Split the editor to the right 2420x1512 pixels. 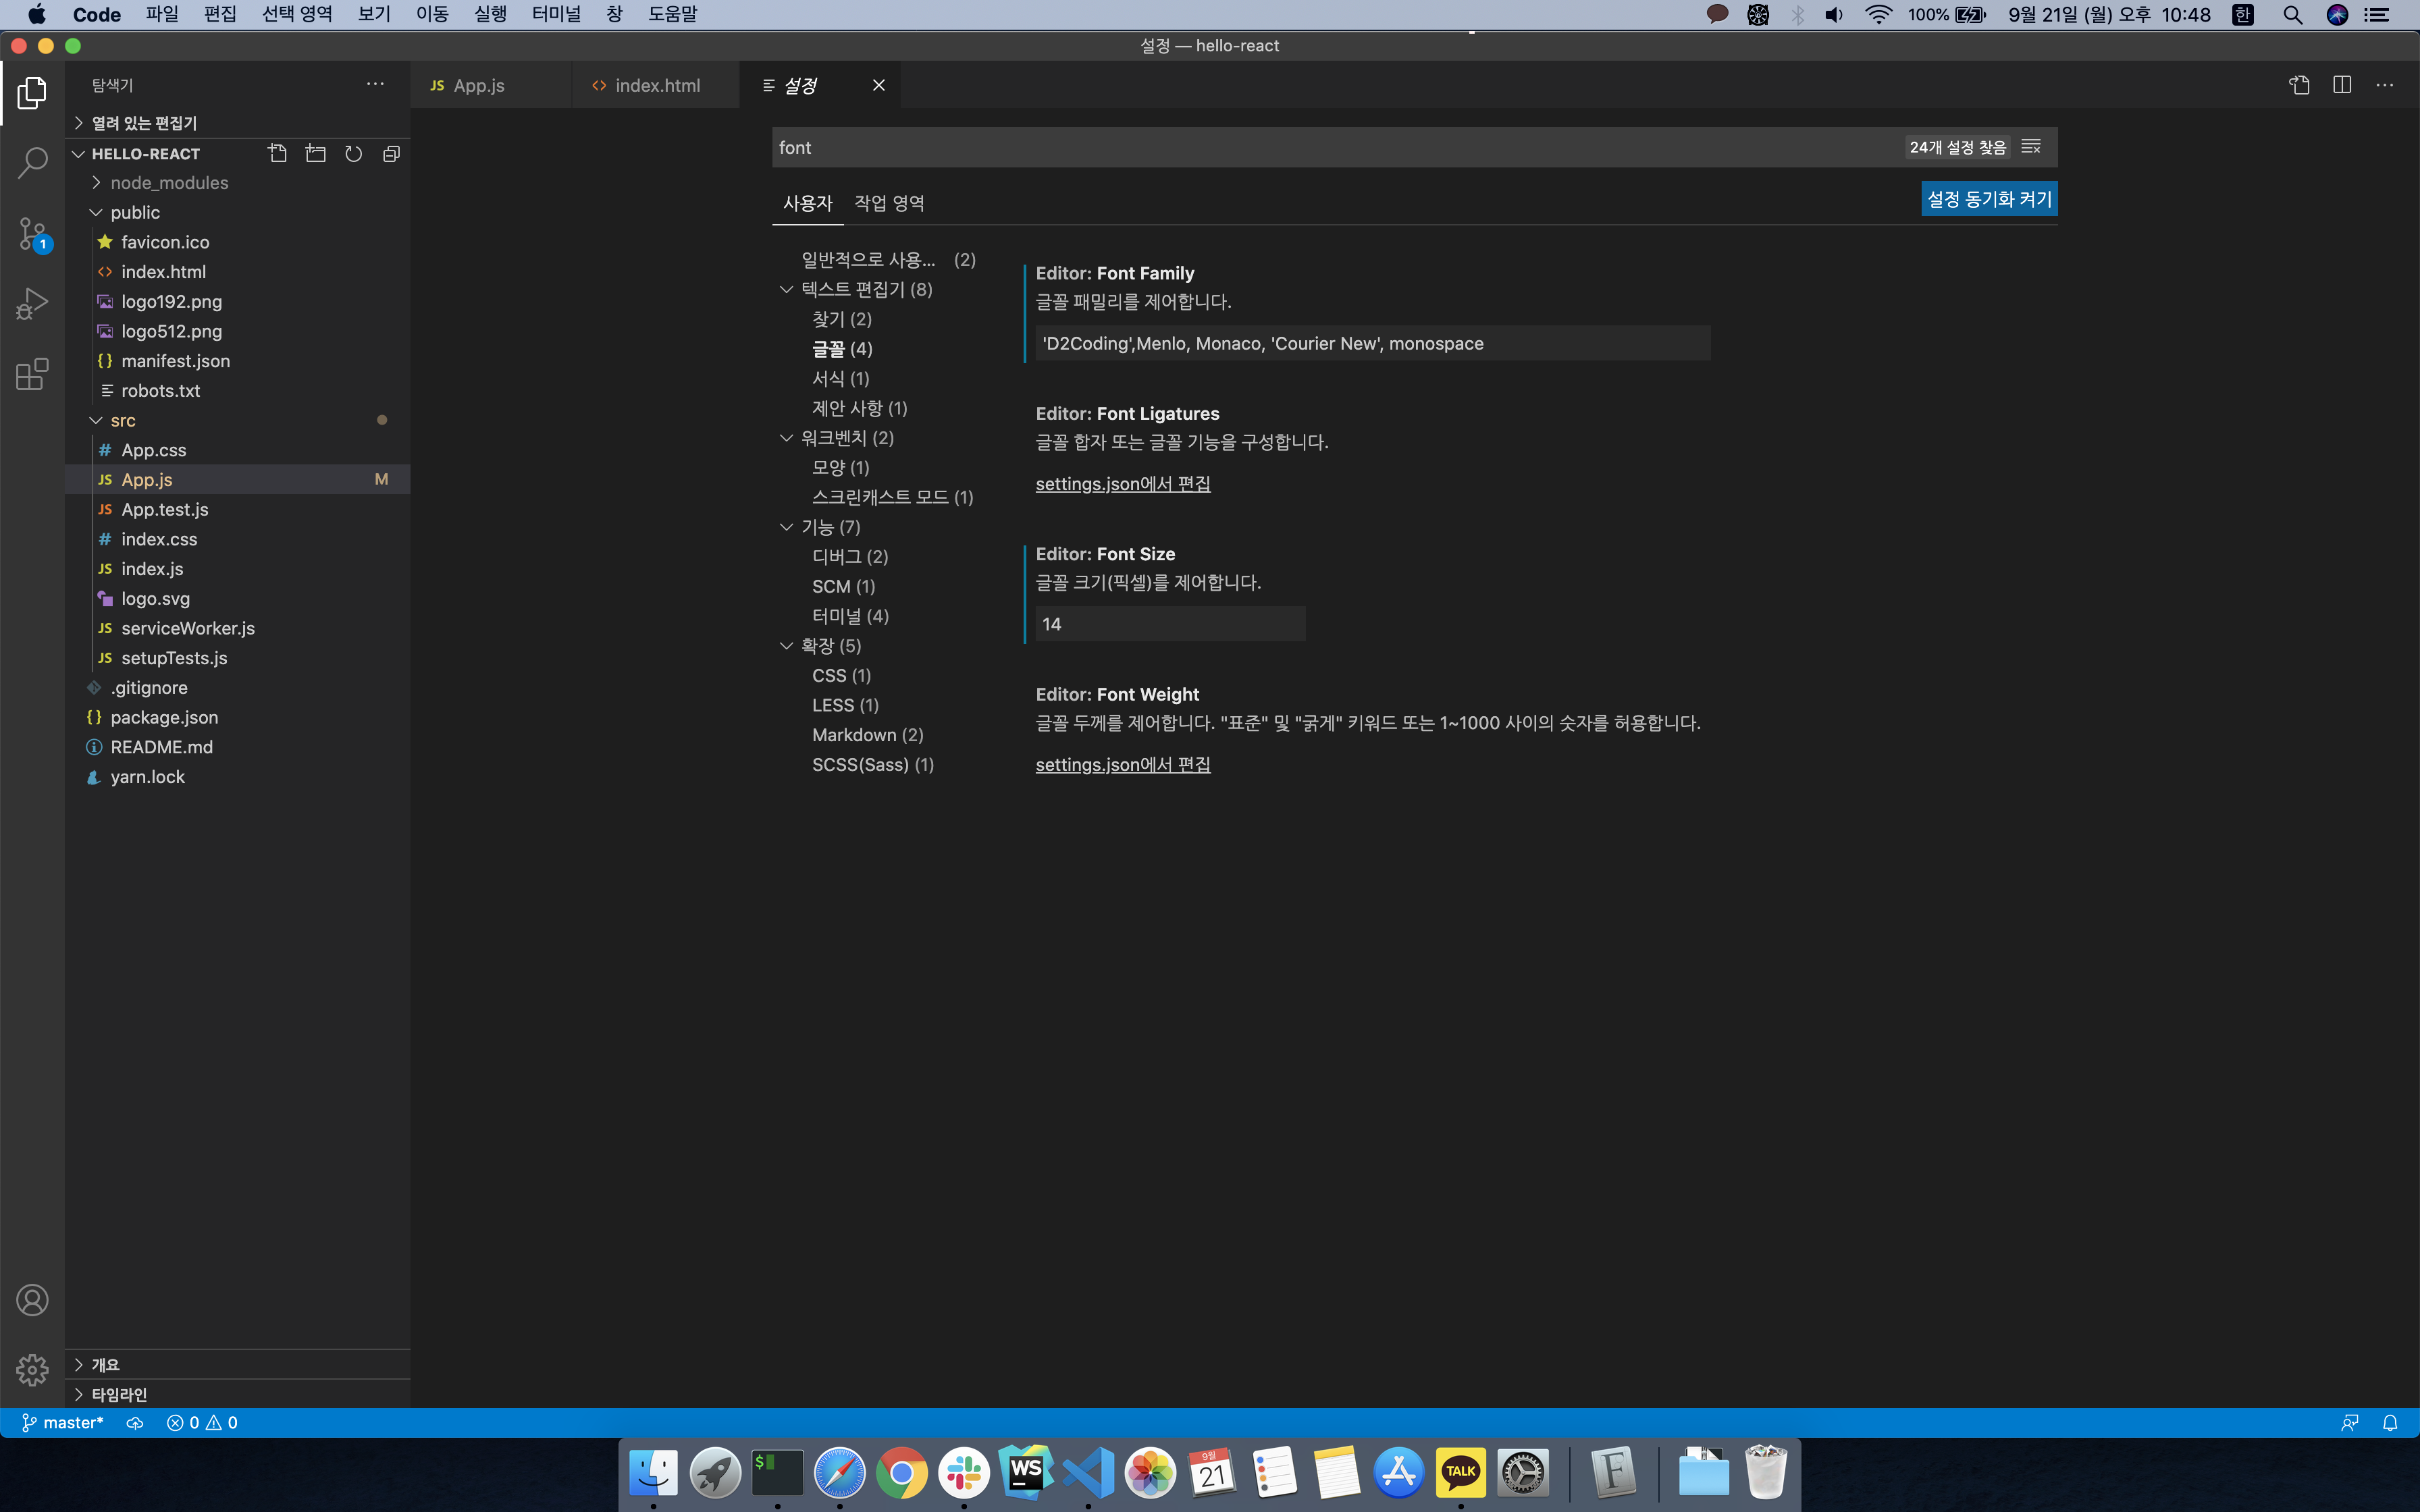(x=2342, y=85)
